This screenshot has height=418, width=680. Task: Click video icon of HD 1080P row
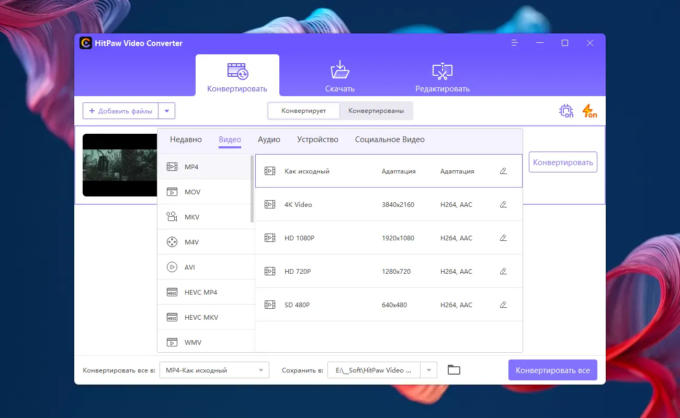coord(270,238)
